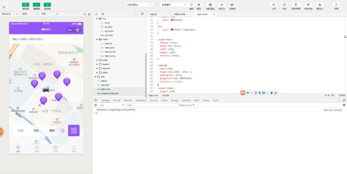The image size is (347, 174).
Task: Toggle the 调试器 debugger panel button
Action: (47, 4)
